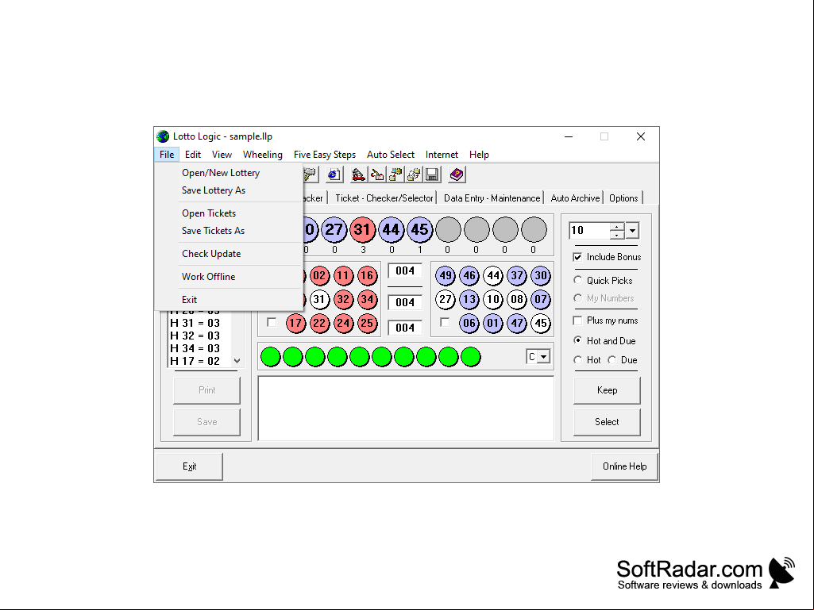Screen dimensions: 814x610
Task: Expand the C dropdown beside the green balls
Action: (543, 357)
